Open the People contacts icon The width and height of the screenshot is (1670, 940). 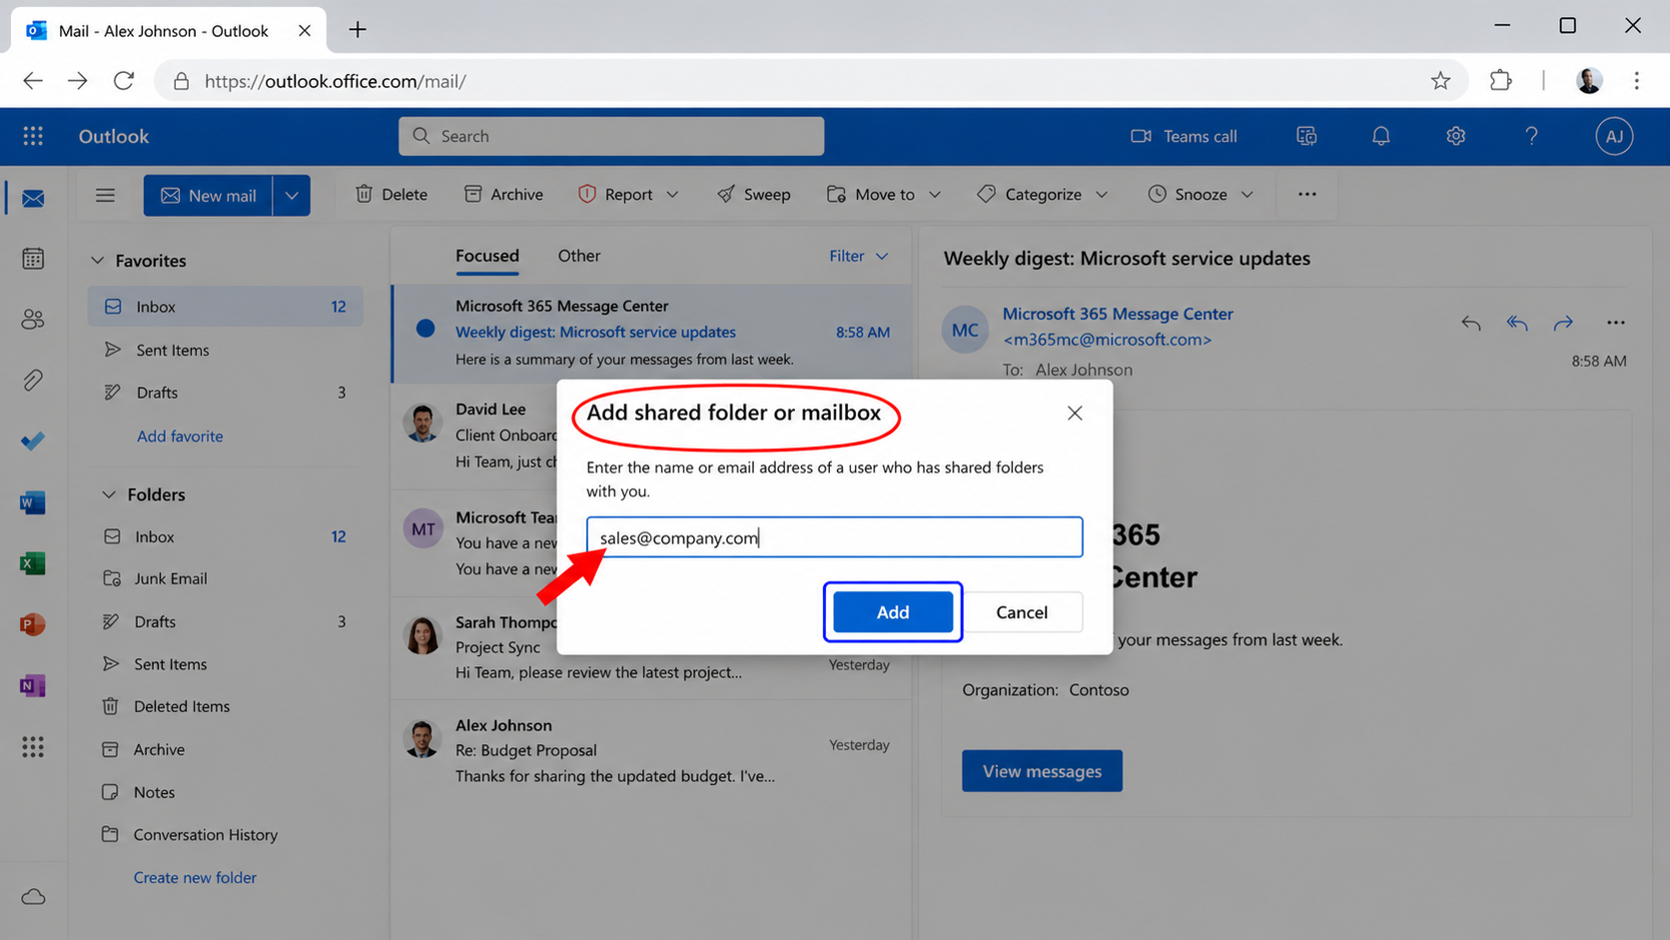tap(33, 320)
